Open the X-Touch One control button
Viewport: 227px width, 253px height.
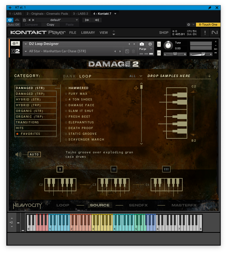coord(208,25)
